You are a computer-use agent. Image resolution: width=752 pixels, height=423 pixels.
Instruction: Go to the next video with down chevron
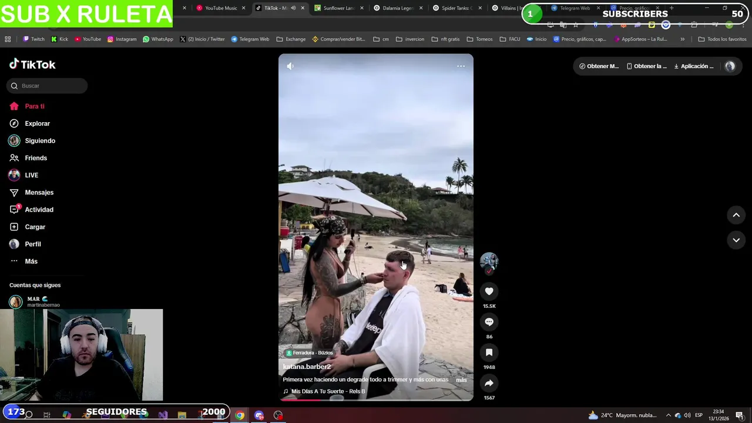736,240
